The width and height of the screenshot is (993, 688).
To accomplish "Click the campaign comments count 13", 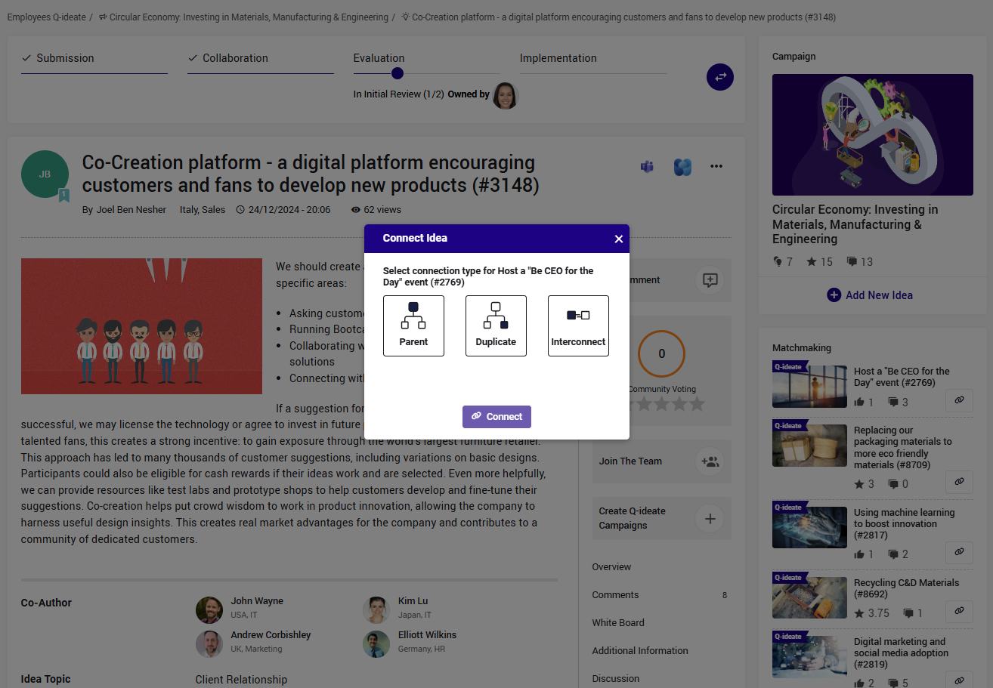I will pos(859,262).
